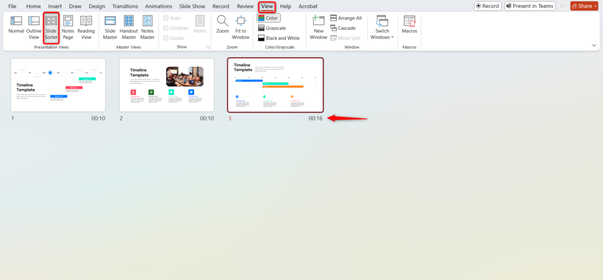Select the Slide Sorter view icon
The height and width of the screenshot is (280, 603).
[51, 22]
